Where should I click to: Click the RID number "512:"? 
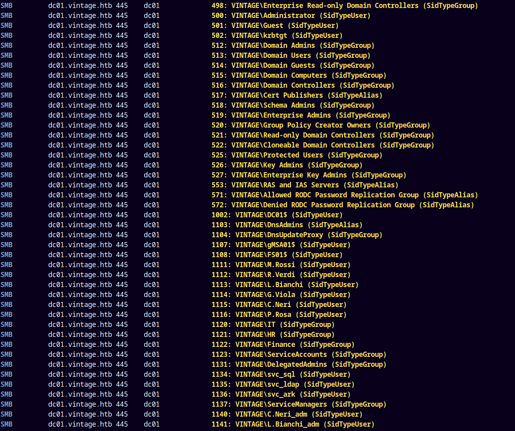click(219, 45)
